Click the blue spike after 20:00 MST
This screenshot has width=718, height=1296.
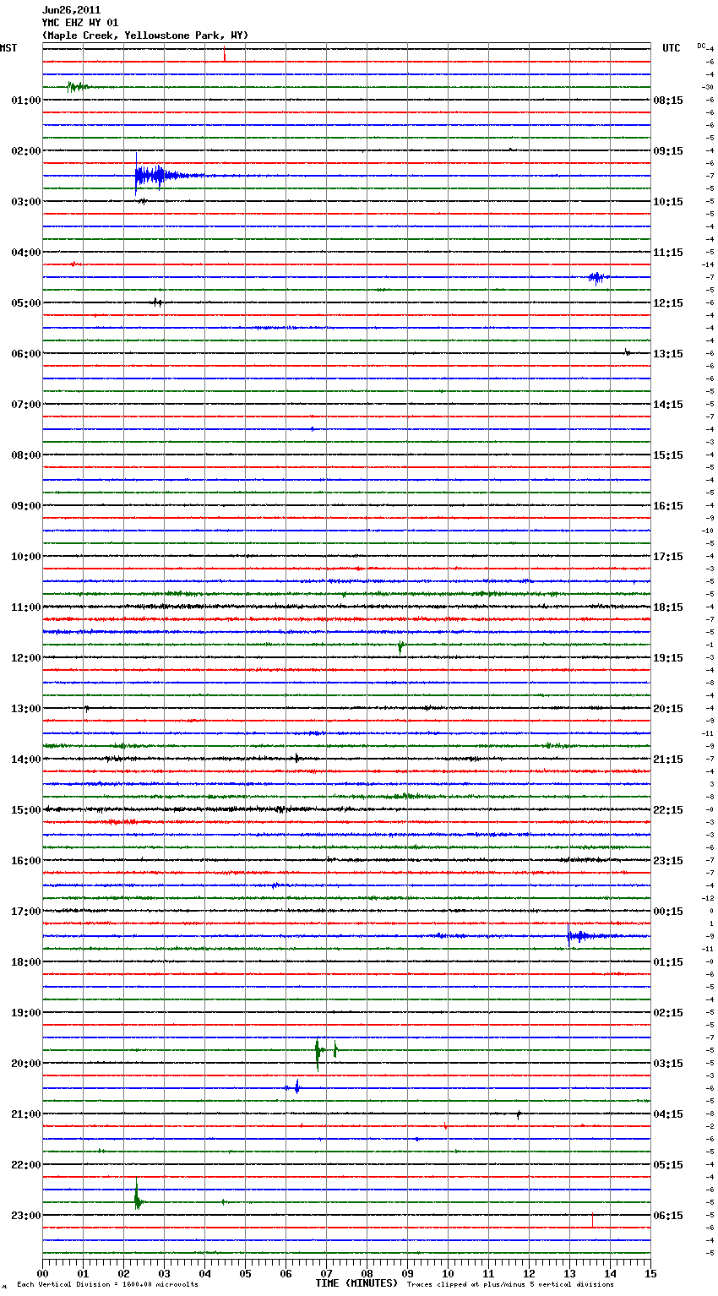[296, 1086]
